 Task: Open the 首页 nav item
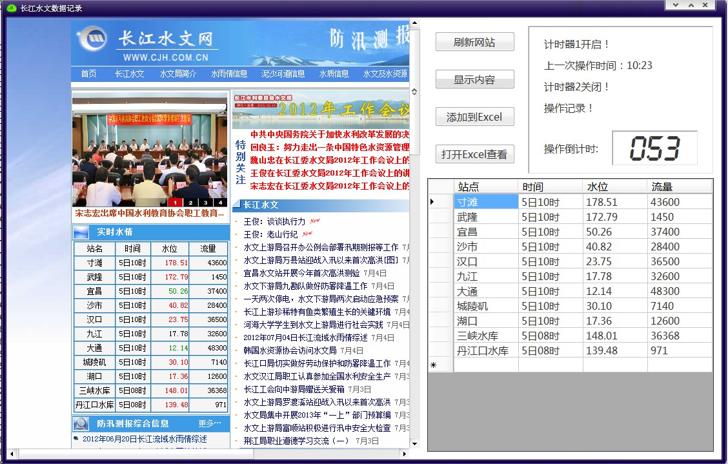(88, 74)
